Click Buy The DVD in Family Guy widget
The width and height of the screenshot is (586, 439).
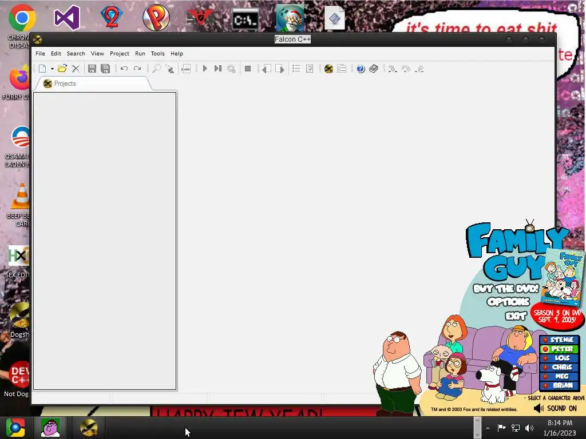pos(506,289)
